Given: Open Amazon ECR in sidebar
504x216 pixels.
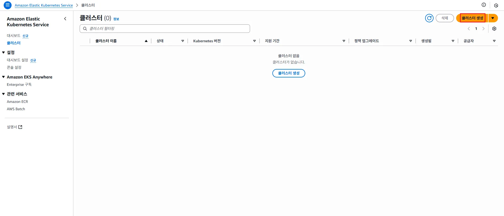Looking at the screenshot, I should [x=17, y=102].
